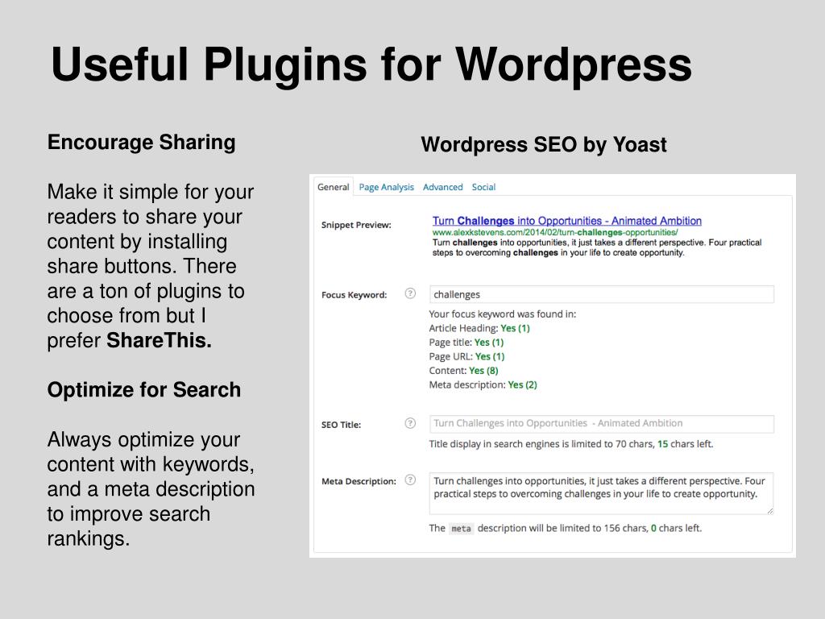Click the 'SEO Title:' label

click(341, 425)
